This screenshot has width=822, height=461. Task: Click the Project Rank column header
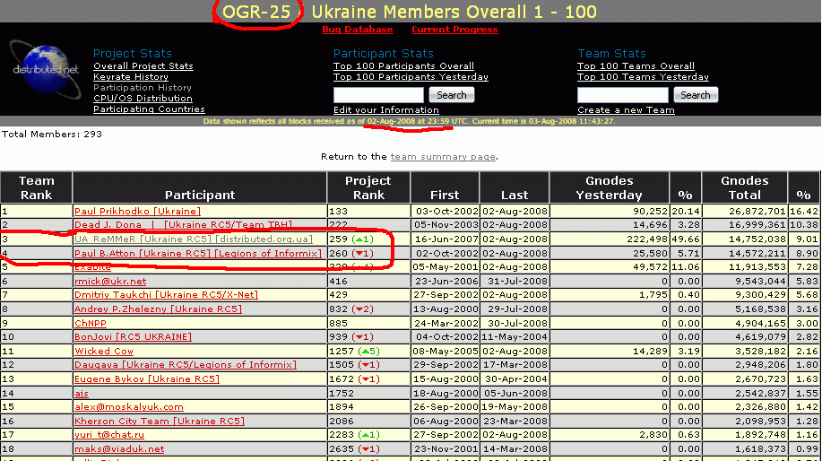(x=368, y=187)
